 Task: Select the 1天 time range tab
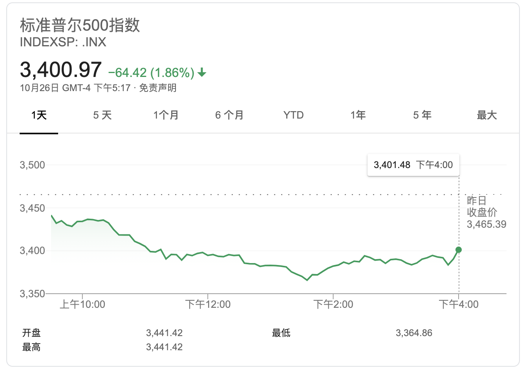pos(39,115)
